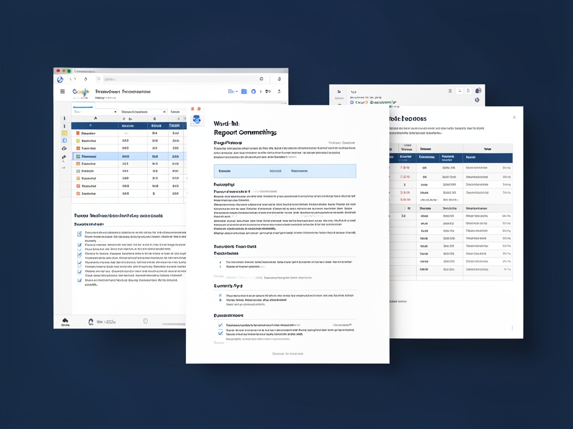This screenshot has width=573, height=429.
Task: Click the blue ring icon in the left window header
Action: 253,92
